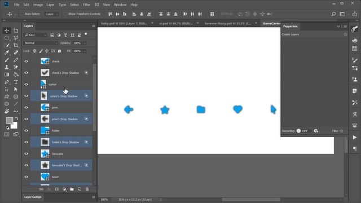Create a new group with folder icon

(x=72, y=189)
